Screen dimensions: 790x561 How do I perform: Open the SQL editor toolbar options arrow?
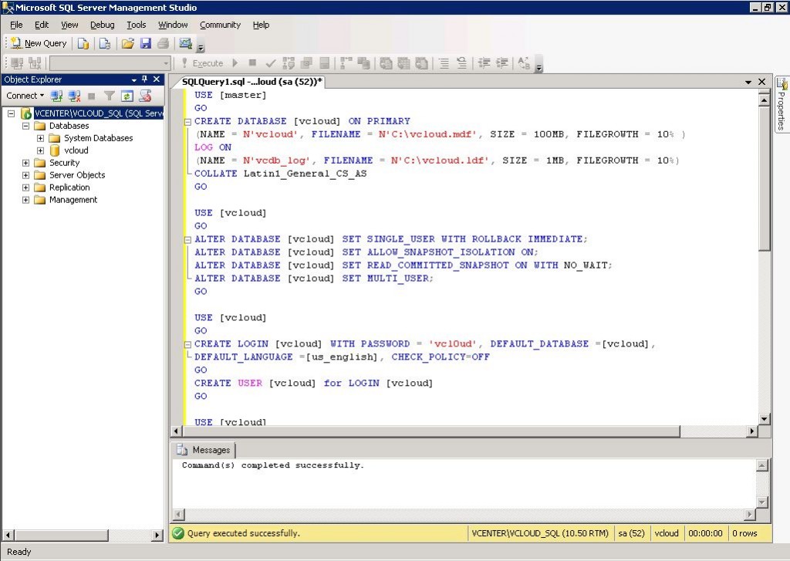tap(538, 67)
